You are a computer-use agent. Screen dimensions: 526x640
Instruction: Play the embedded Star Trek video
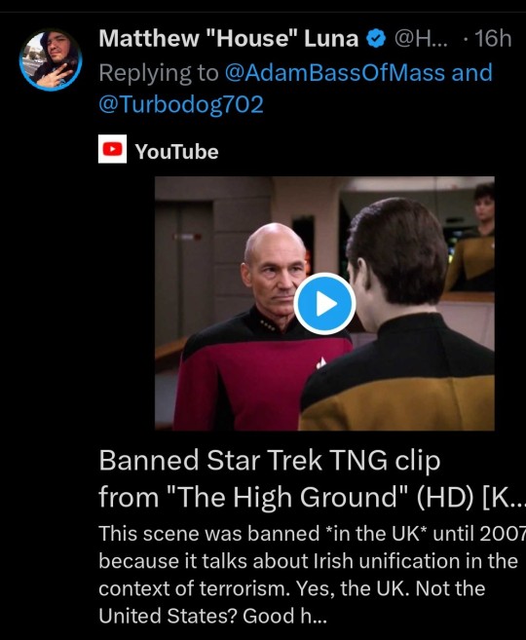pyautogui.click(x=324, y=304)
